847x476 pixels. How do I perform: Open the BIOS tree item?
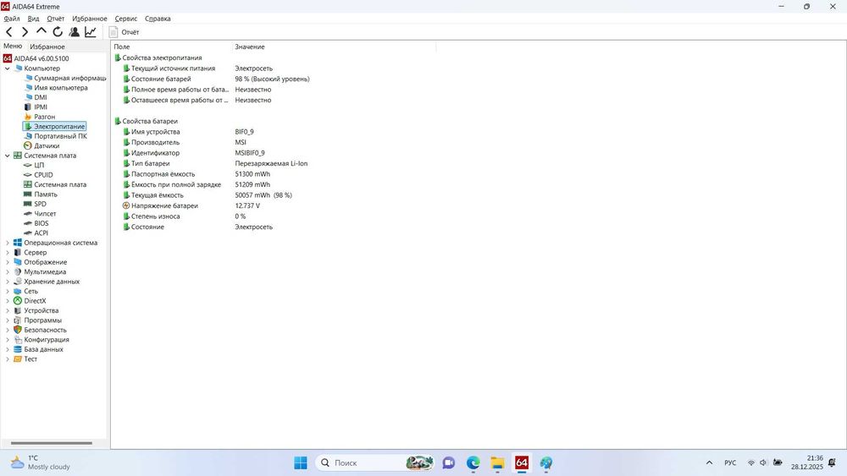click(41, 224)
